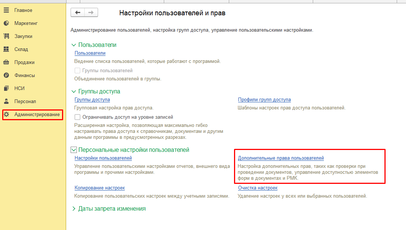Image resolution: width=406 pixels, height=230 pixels.
Task: Click the Персонал person icon
Action: (x=6, y=101)
